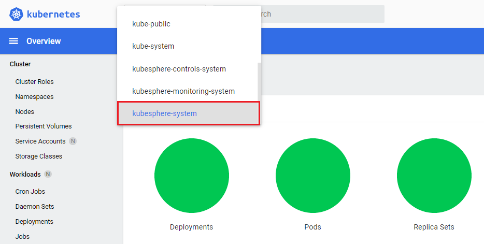Open Storage Classes page
Image resolution: width=484 pixels, height=244 pixels.
point(39,156)
